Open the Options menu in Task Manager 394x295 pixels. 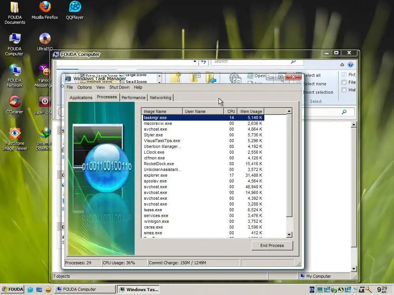point(84,87)
